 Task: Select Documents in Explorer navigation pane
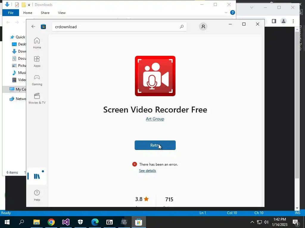pos(19,58)
